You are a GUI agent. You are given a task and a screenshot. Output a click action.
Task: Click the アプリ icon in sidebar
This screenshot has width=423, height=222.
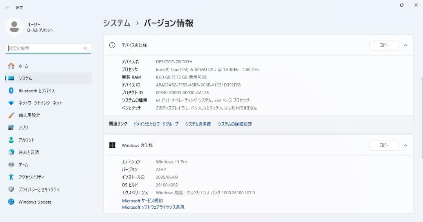11,127
